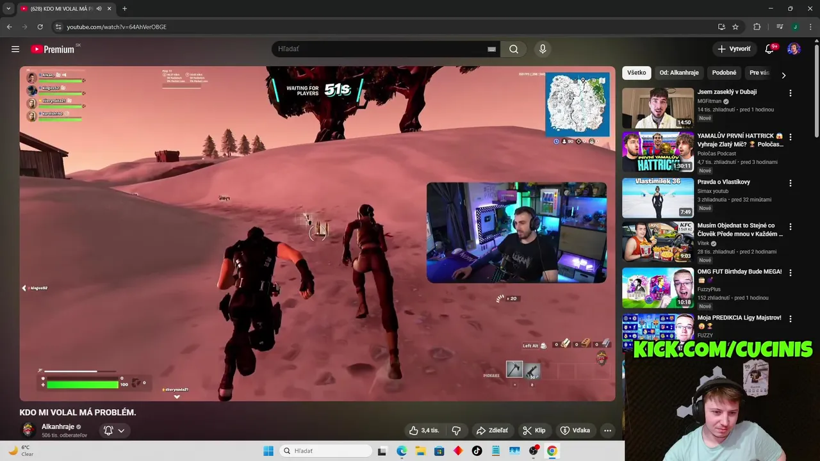Open the FuzzyPlus 10:18 thumbnail
The height and width of the screenshot is (461, 820).
[x=658, y=287]
